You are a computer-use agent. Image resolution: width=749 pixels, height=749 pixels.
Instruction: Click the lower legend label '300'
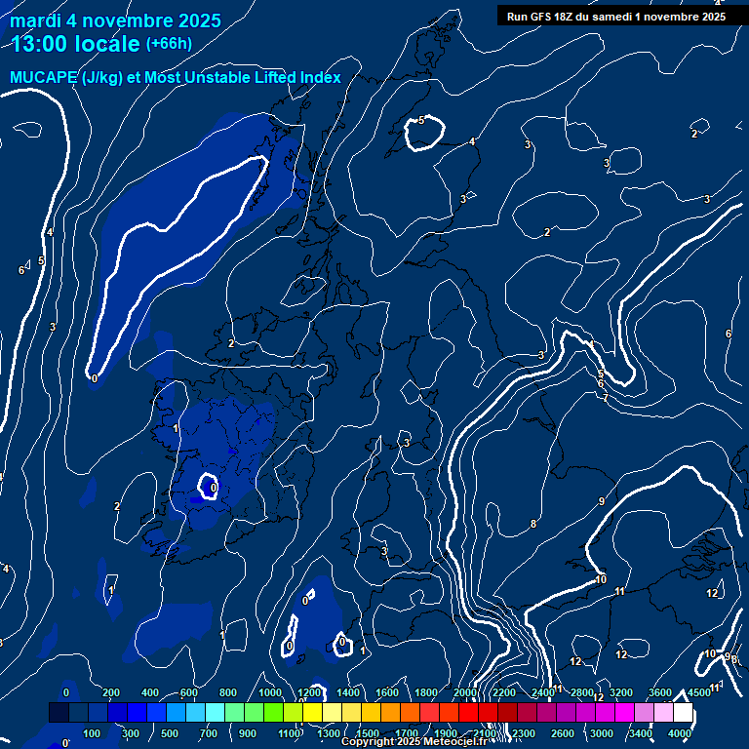131,733
